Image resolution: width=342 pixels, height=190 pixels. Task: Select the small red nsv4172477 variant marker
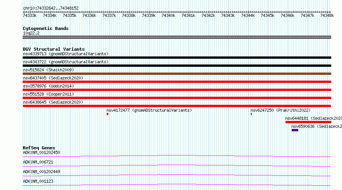pos(108,114)
